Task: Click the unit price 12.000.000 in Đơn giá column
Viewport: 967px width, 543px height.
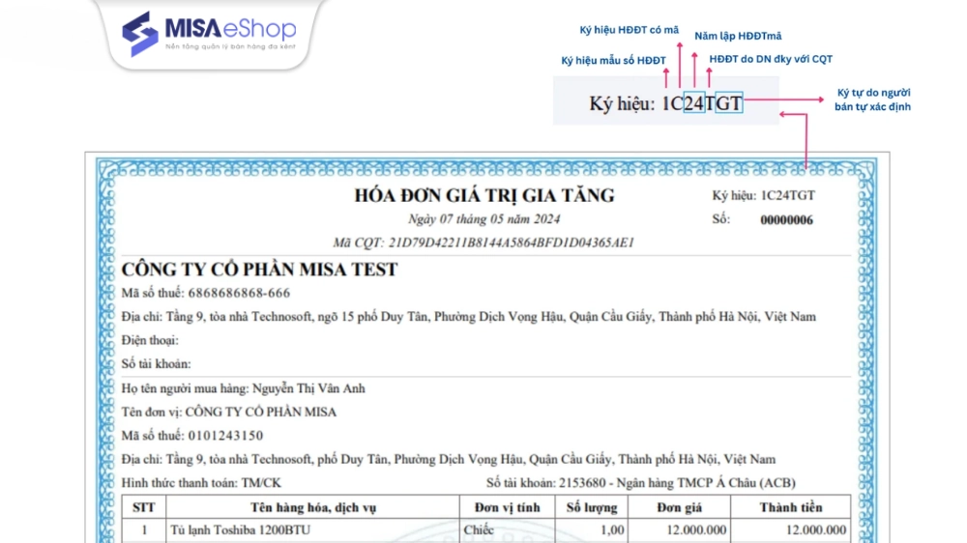Action: [696, 530]
